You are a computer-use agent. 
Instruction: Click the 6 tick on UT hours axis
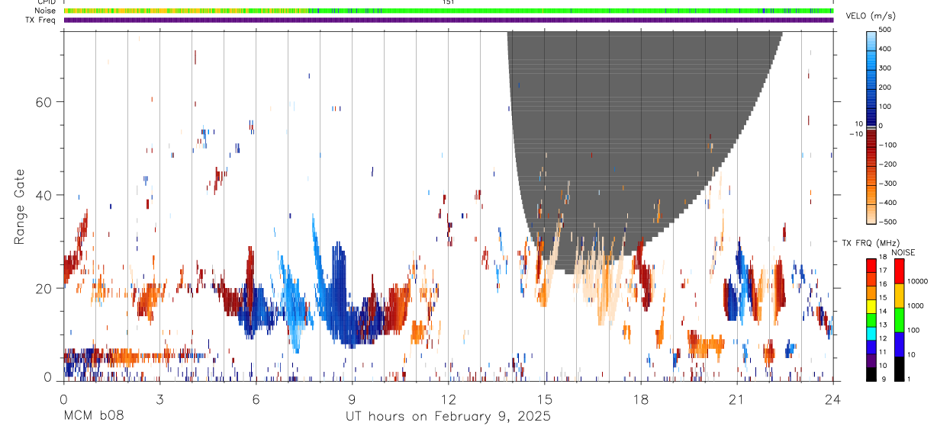pos(256,399)
